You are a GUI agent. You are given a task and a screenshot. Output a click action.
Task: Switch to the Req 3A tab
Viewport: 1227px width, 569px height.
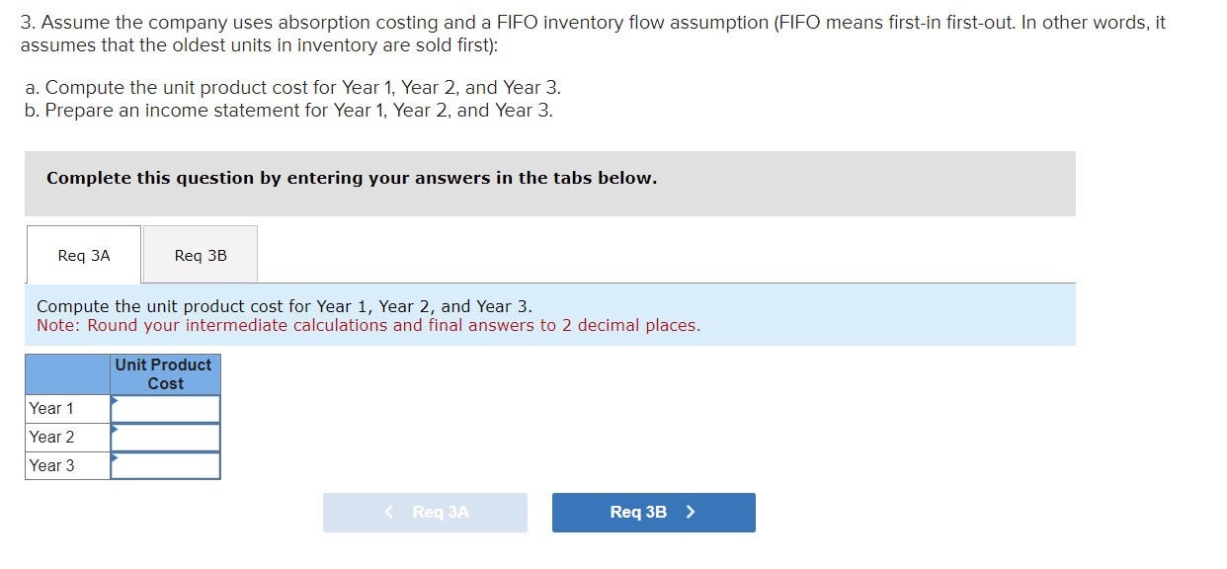(x=82, y=255)
